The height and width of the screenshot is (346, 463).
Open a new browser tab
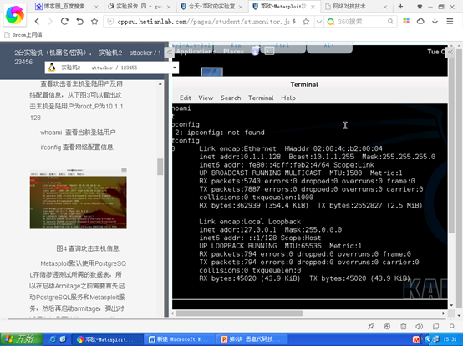pos(400,6)
